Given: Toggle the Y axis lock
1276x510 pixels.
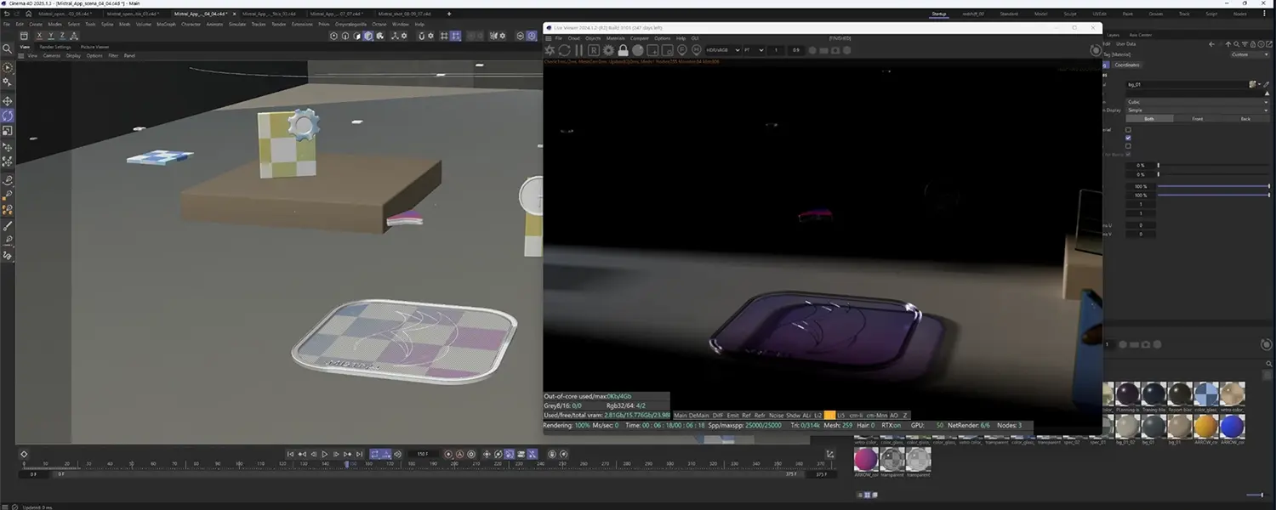Looking at the screenshot, I should pyautogui.click(x=50, y=36).
